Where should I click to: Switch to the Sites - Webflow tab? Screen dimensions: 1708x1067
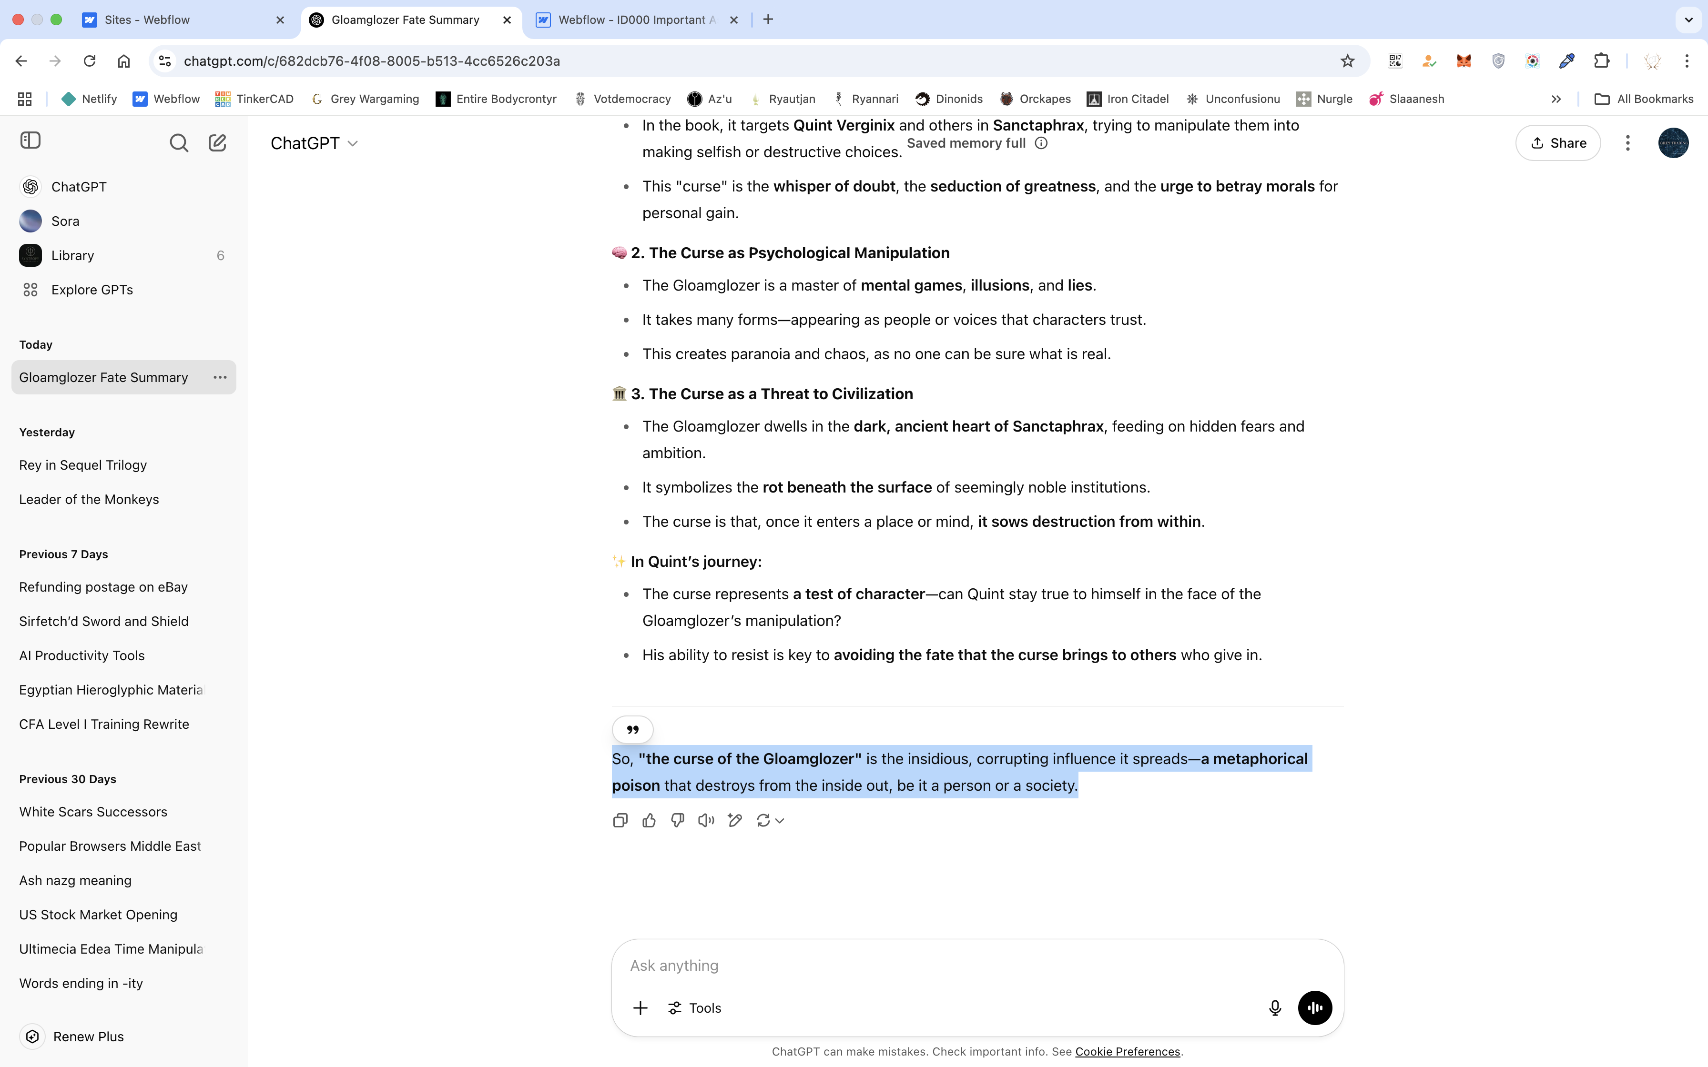coord(147,20)
